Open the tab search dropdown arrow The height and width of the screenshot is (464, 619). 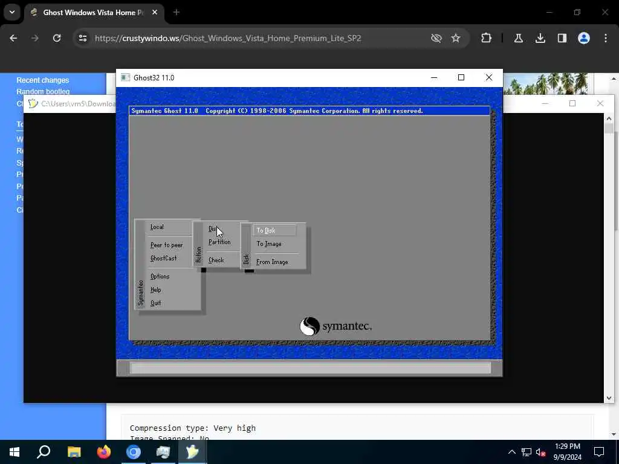[12, 12]
